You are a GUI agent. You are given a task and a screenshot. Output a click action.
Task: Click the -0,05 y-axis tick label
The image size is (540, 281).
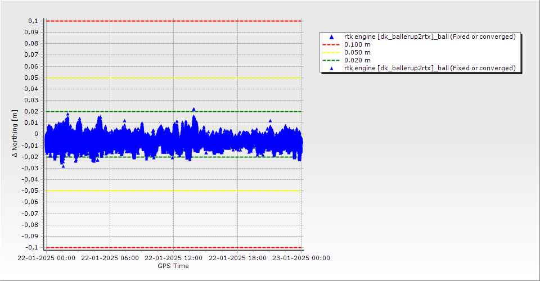(30, 191)
